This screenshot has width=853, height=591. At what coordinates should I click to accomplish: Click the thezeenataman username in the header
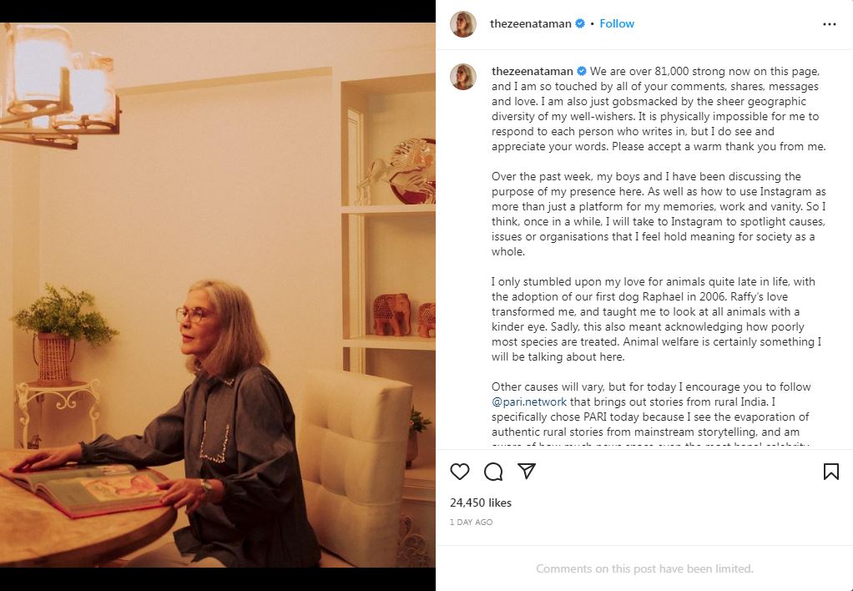pyautogui.click(x=530, y=23)
